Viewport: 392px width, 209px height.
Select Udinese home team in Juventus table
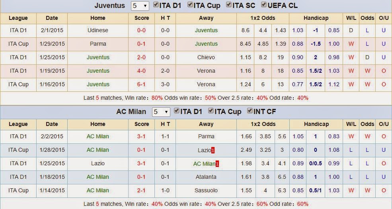pyautogui.click(x=98, y=30)
